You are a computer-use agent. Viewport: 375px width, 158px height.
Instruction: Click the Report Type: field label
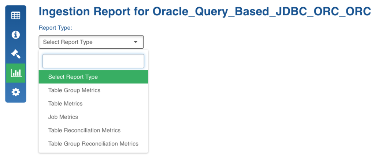click(56, 28)
